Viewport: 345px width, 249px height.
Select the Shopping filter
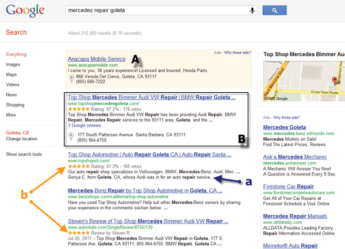point(15,105)
